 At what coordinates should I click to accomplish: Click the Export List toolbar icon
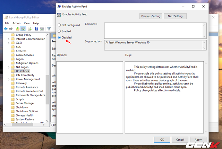[x=30, y=29]
